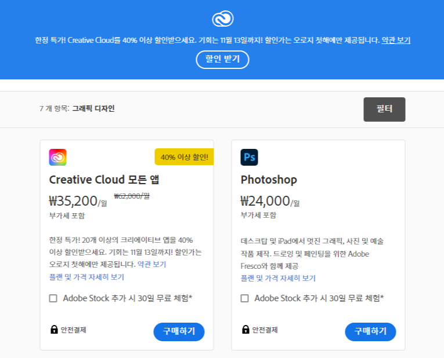444x358 pixels.
Task: Click the 할인 받기 button in banner
Action: tap(222, 59)
